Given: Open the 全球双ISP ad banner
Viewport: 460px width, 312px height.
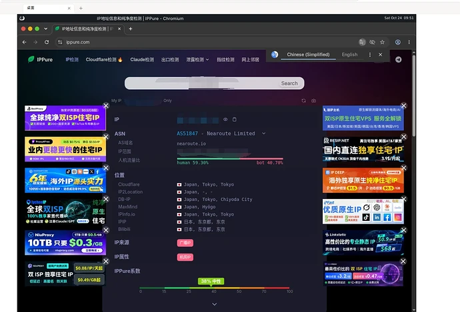Looking at the screenshot, I should point(65,212).
